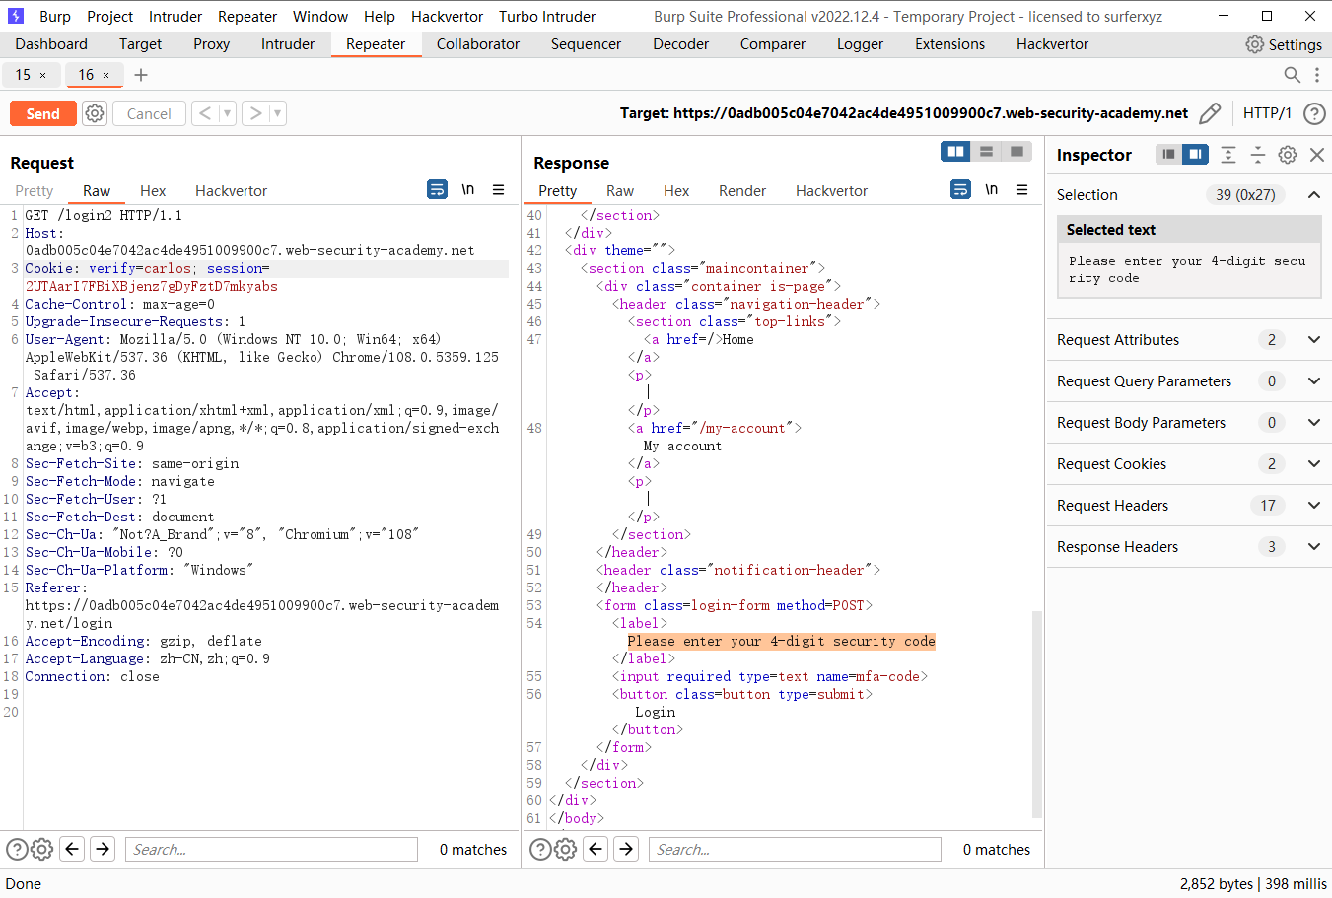Viewport: 1332px width, 898px height.
Task: Open request search settings gear
Action: (41, 849)
